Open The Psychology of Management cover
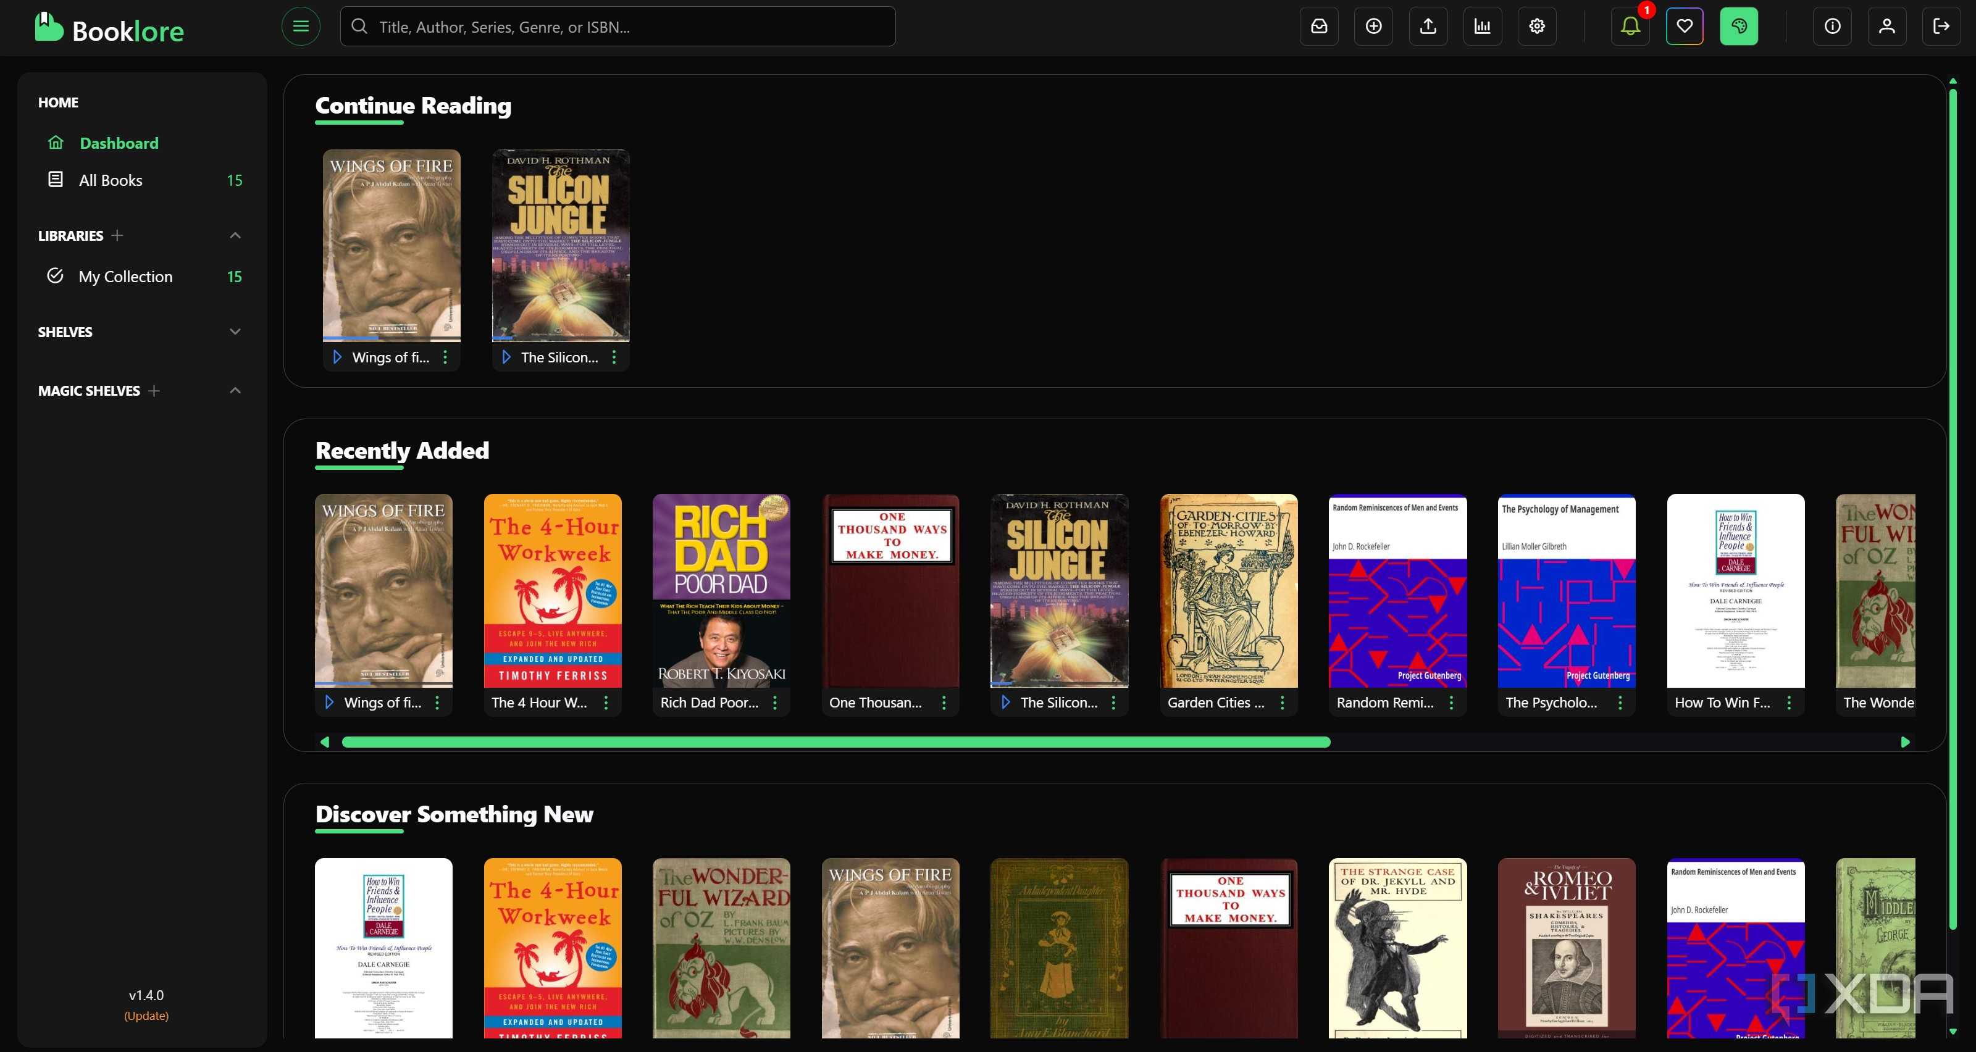 coord(1567,590)
